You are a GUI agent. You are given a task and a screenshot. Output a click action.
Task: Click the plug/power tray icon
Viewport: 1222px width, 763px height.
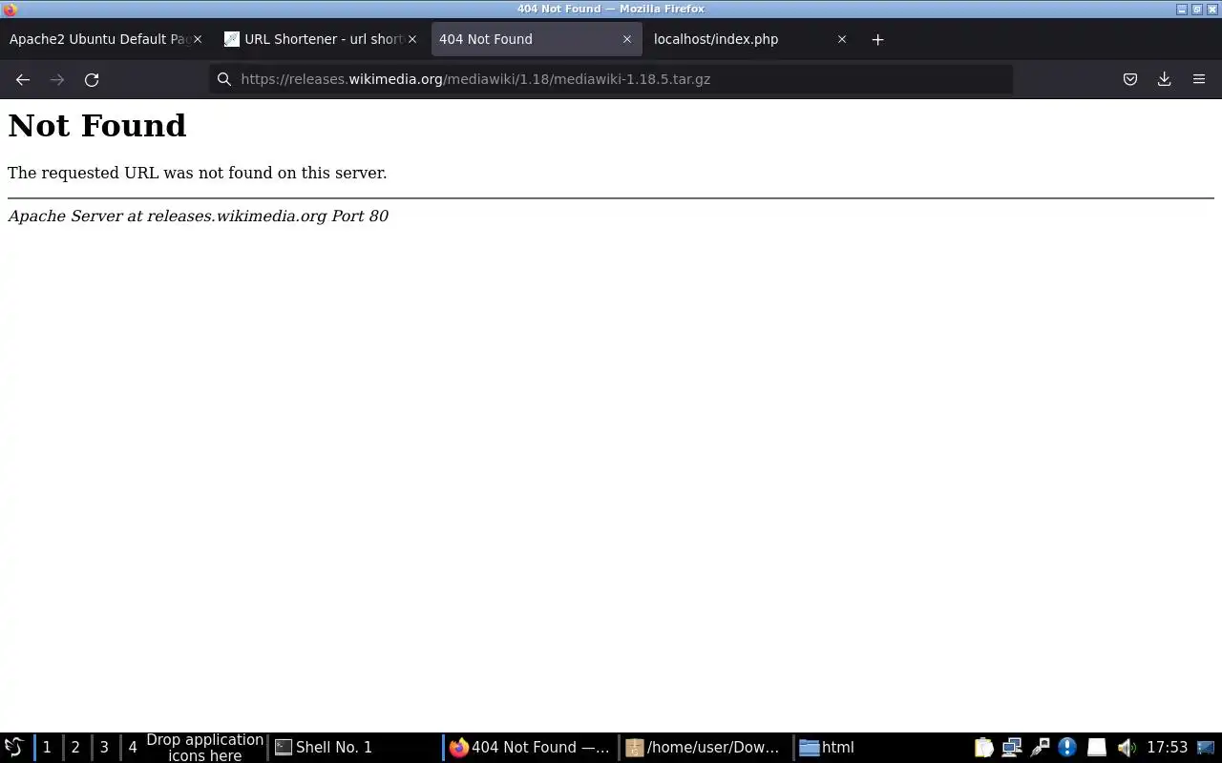[x=1040, y=748]
